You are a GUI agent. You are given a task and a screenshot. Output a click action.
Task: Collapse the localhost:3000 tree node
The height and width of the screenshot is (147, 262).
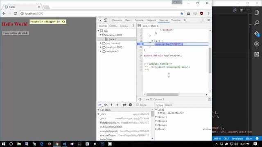pos(101,35)
